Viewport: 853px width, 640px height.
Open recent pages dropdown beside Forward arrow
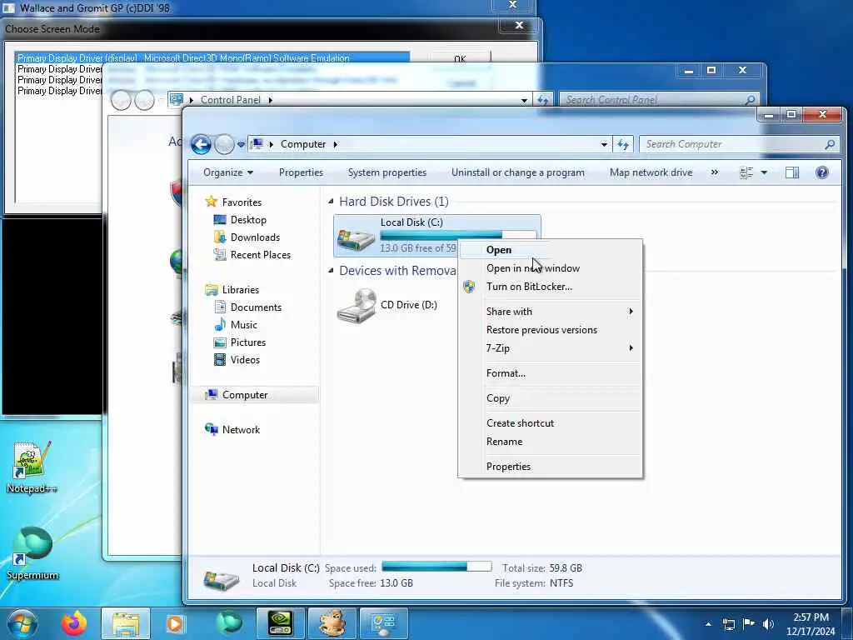pyautogui.click(x=241, y=145)
